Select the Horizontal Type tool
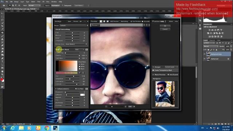Image resolution: width=233 pixels, height=131 pixels. tap(2, 61)
